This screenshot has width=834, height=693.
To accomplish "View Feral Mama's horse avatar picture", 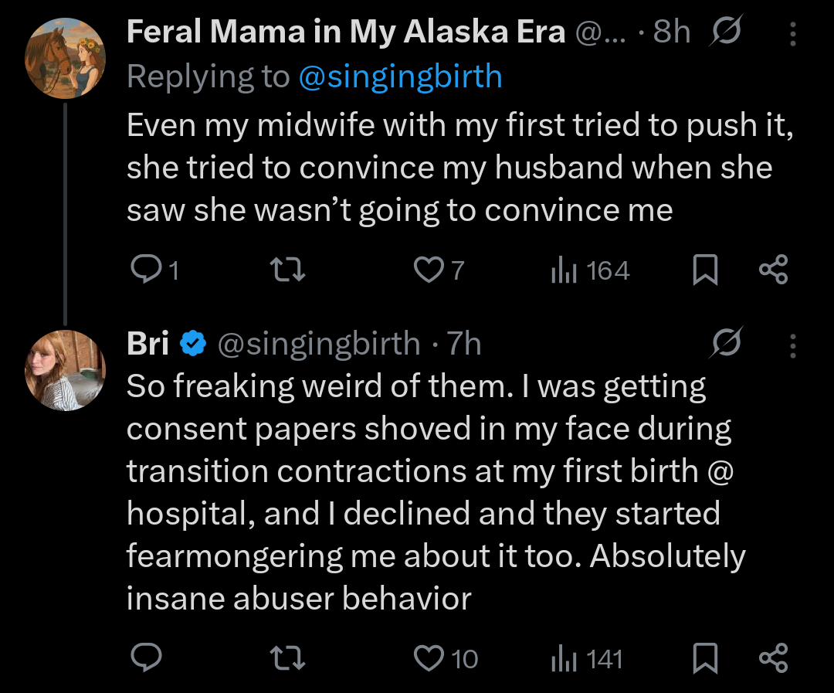I will click(65, 58).
